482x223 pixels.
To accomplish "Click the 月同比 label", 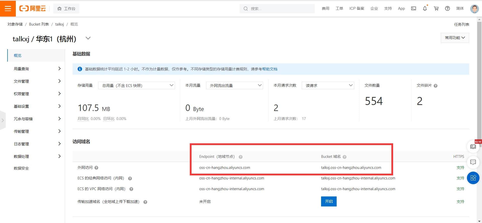I will point(83,119).
